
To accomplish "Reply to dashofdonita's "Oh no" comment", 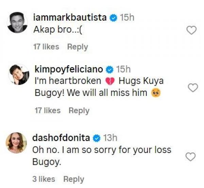I will [74, 179].
